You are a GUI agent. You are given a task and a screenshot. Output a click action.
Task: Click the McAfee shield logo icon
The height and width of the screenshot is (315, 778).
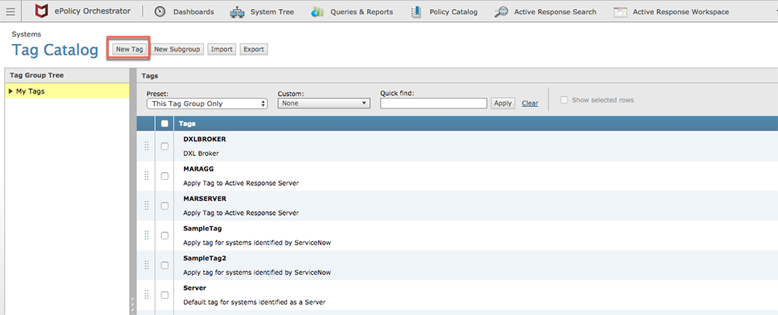(x=42, y=11)
